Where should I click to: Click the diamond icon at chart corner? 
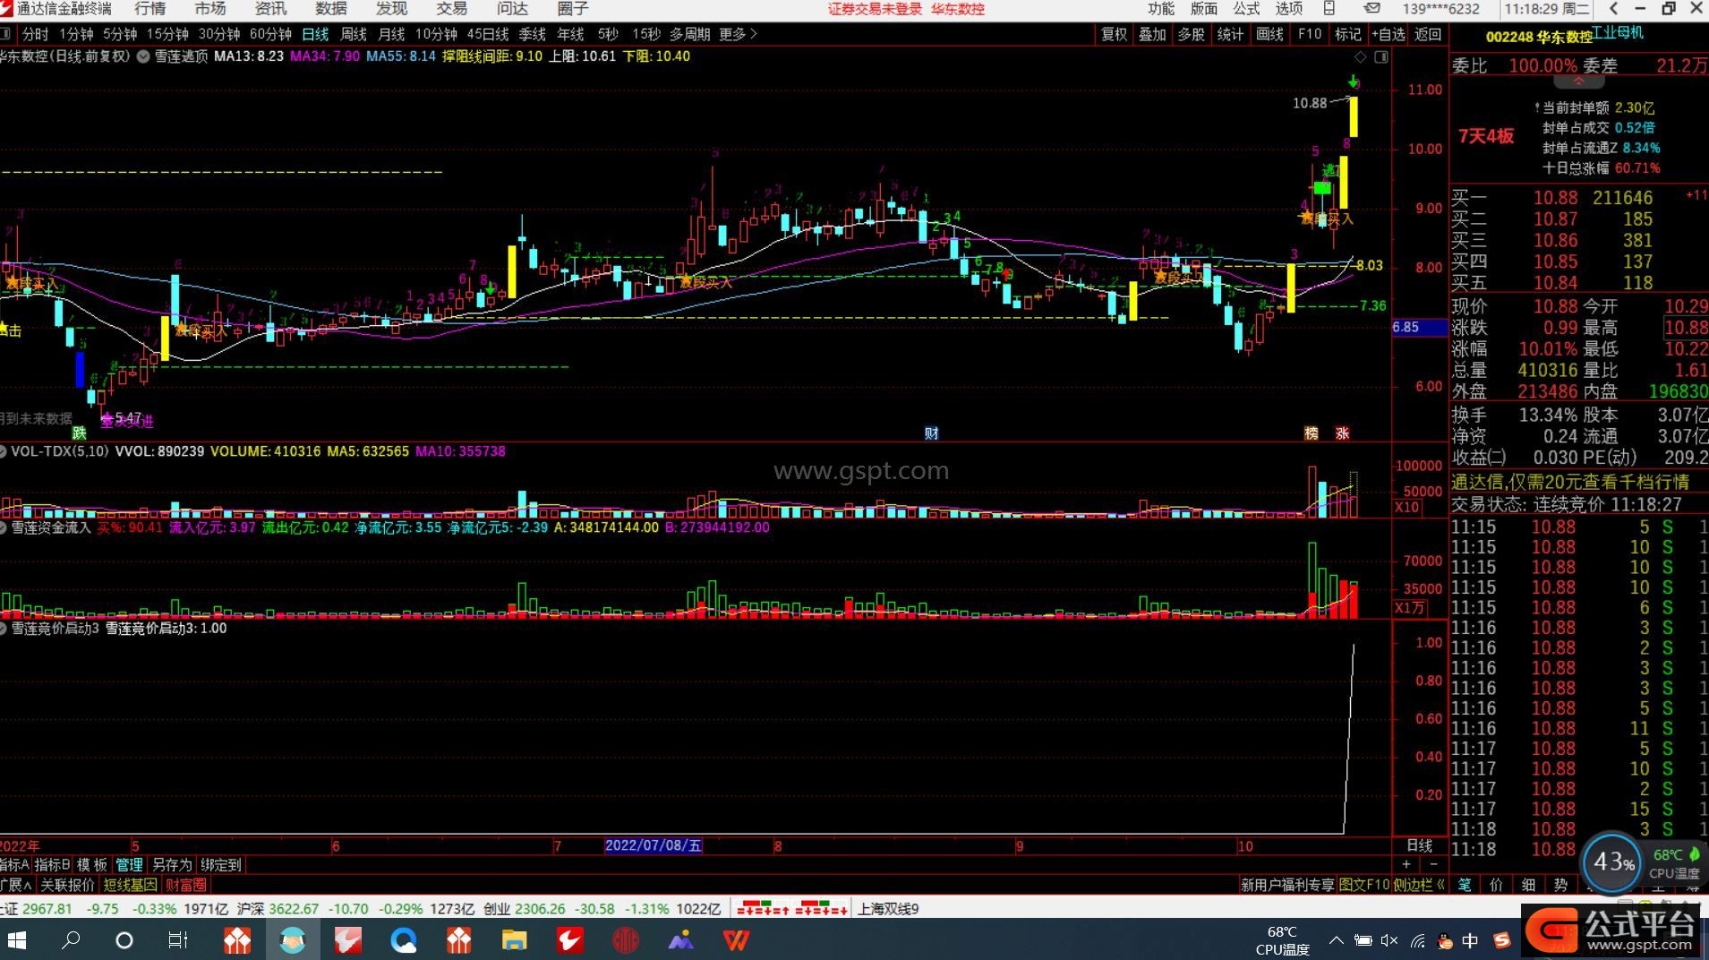(1361, 57)
